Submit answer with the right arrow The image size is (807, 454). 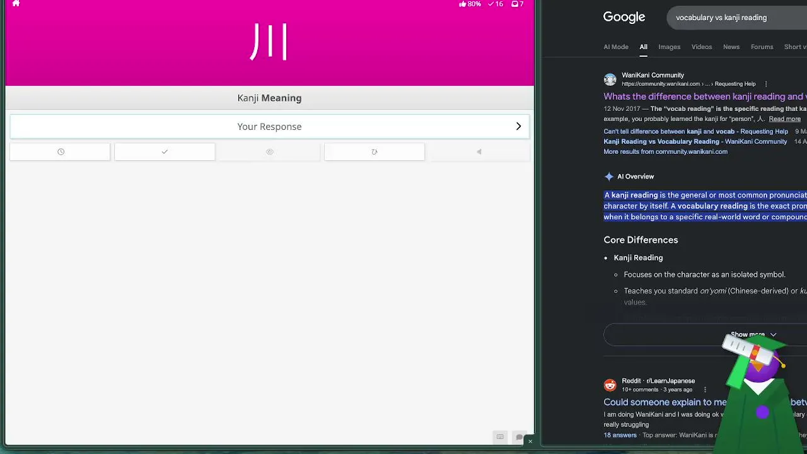(x=518, y=126)
